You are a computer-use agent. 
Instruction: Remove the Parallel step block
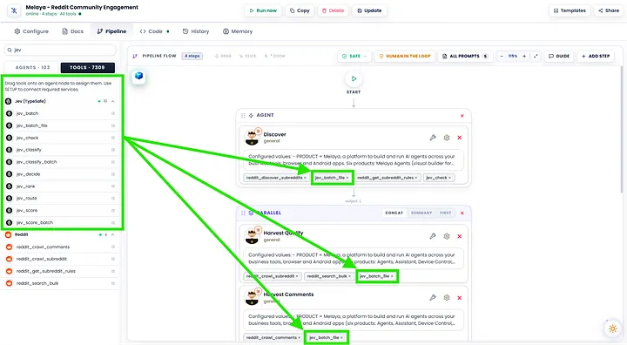click(462, 213)
